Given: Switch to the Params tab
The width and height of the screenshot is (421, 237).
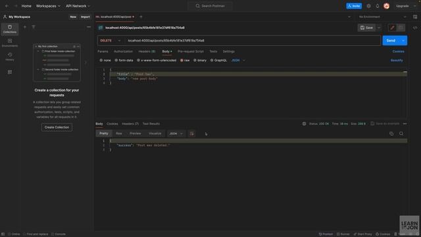Looking at the screenshot, I should [103, 51].
